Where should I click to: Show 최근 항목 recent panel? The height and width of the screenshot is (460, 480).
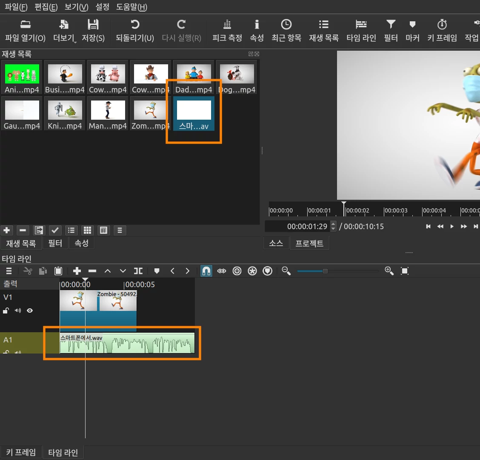click(286, 31)
